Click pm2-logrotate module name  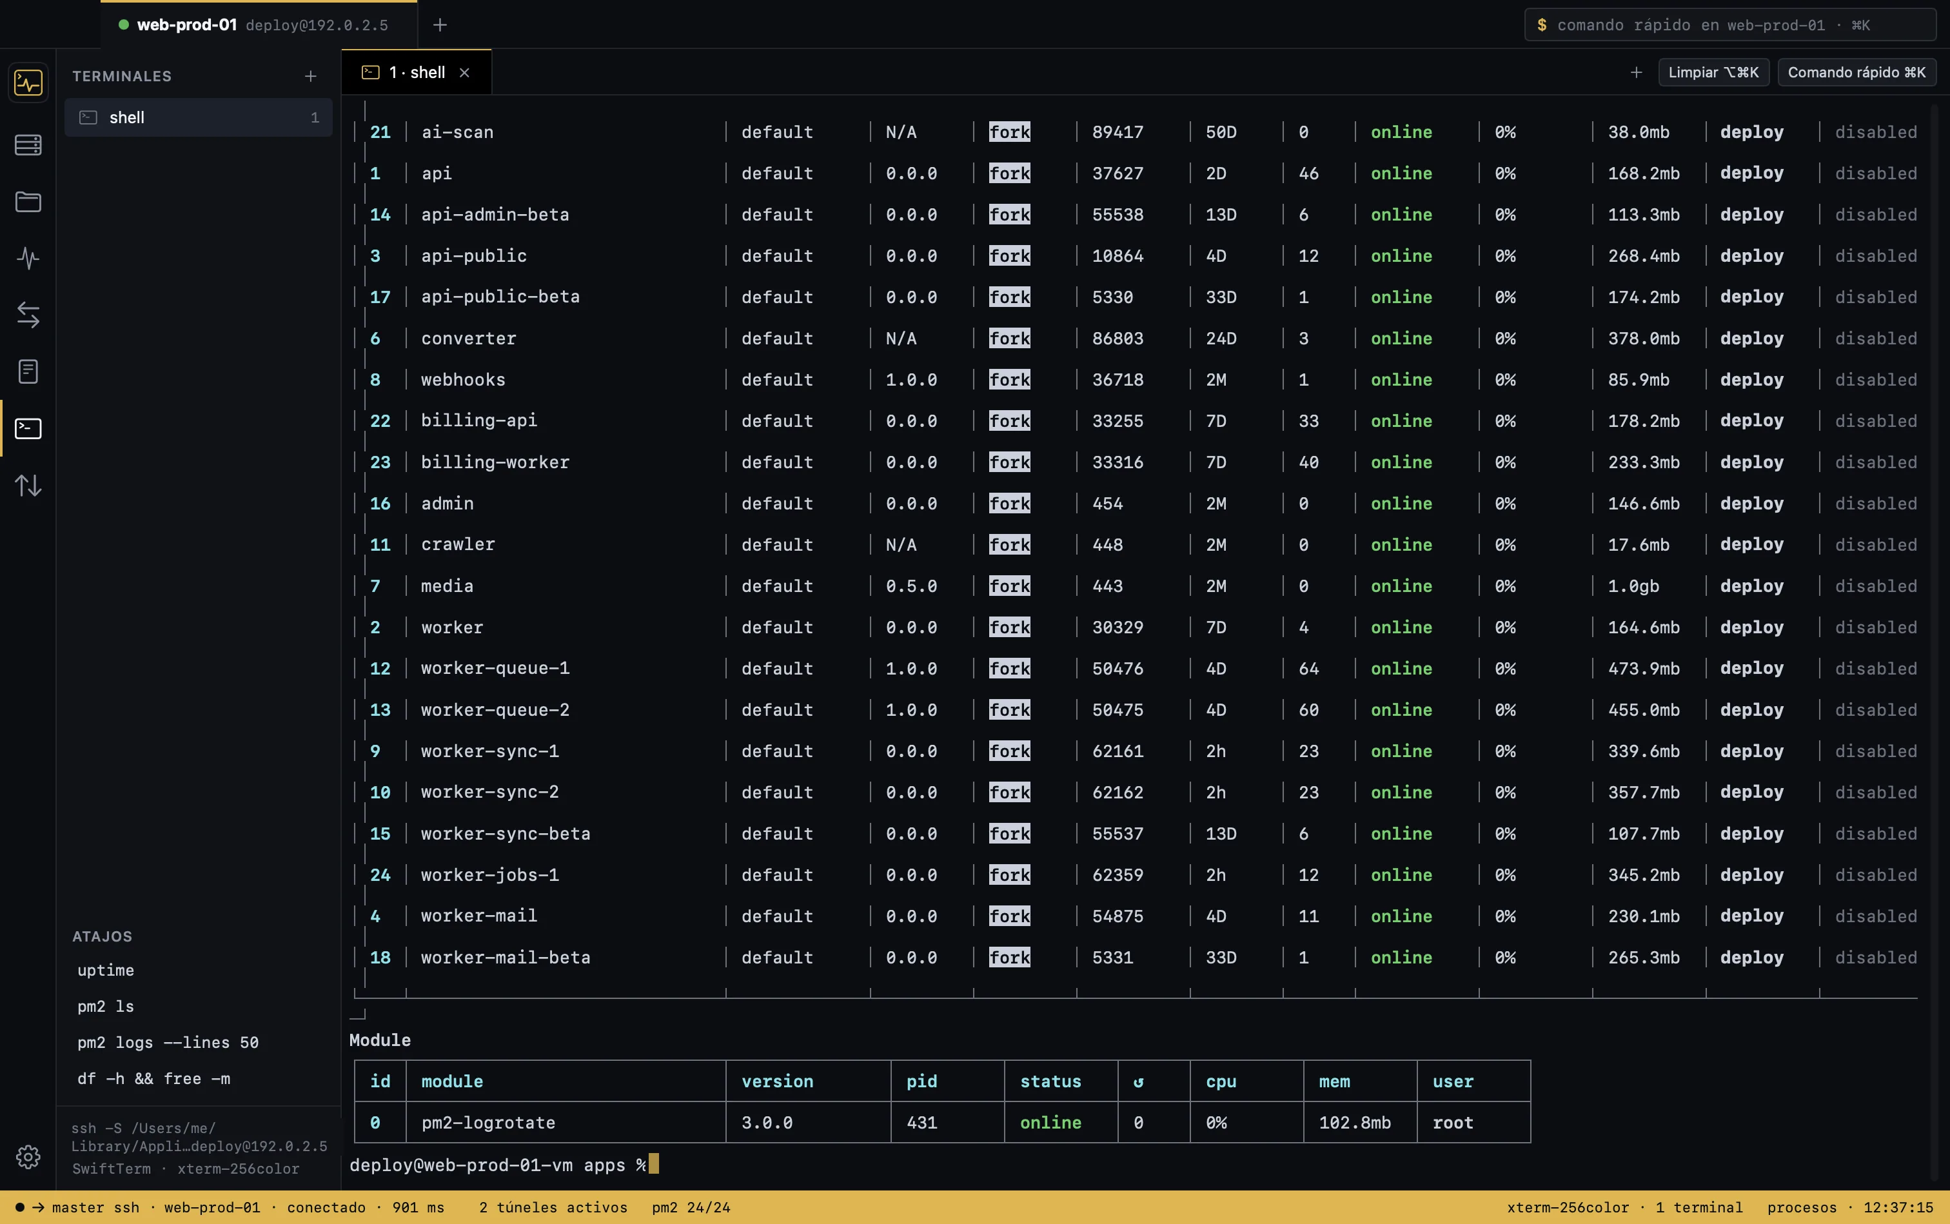coord(488,1123)
